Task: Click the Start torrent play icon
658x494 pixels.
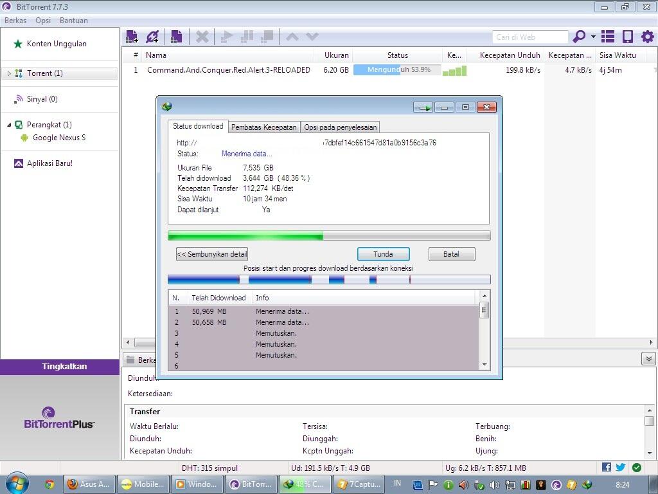Action: coord(227,37)
